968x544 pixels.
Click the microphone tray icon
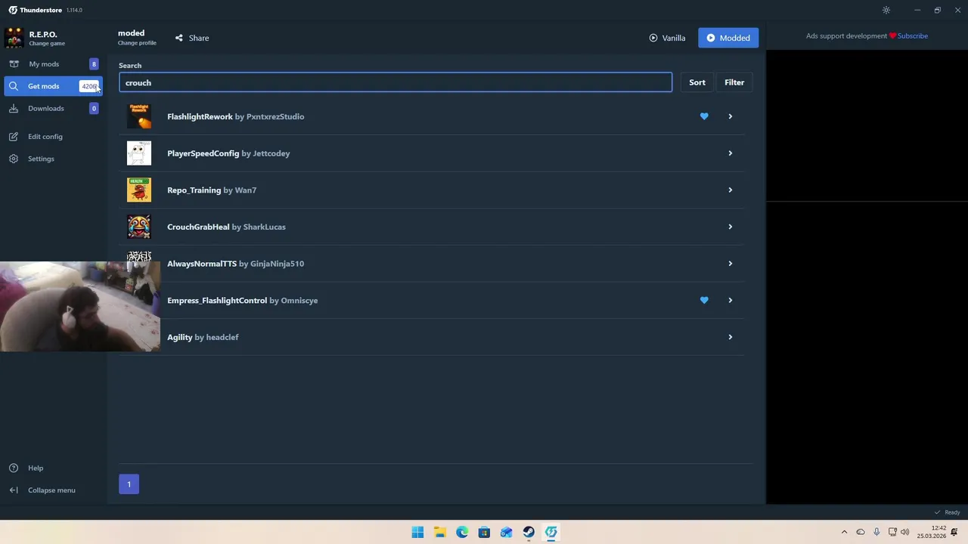876,532
